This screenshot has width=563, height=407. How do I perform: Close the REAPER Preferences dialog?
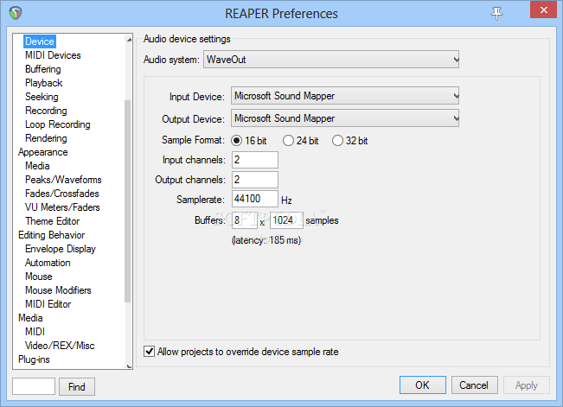(x=544, y=10)
